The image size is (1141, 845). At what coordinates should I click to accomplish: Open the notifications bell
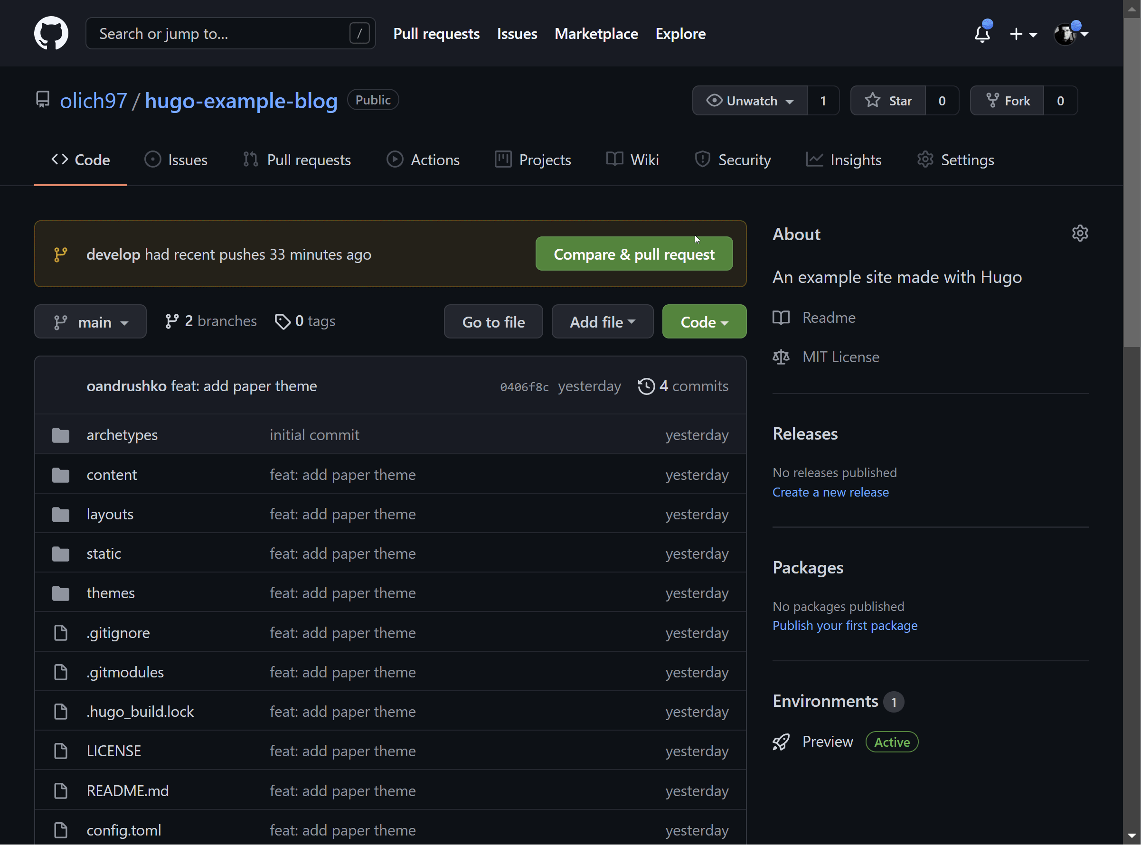982,34
